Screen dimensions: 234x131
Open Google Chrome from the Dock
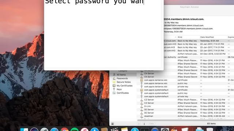[x=64, y=130]
